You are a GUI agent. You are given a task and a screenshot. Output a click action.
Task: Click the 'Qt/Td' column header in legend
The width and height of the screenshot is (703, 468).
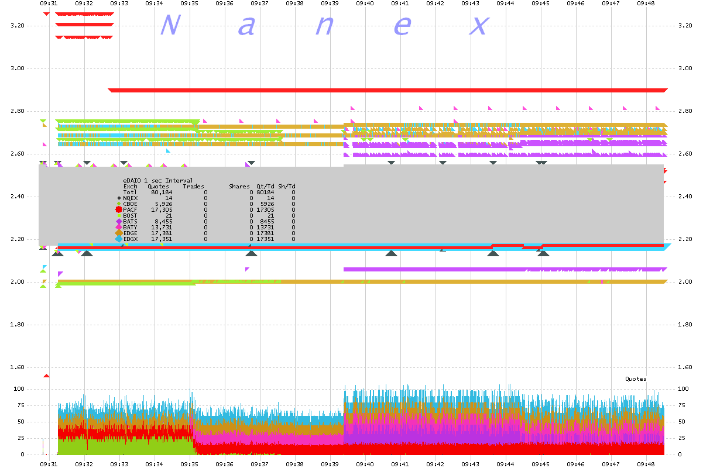[x=265, y=186]
